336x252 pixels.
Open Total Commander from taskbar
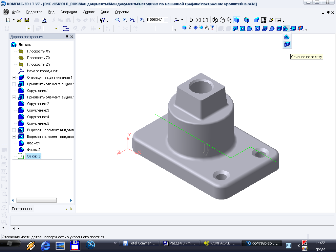(139, 243)
